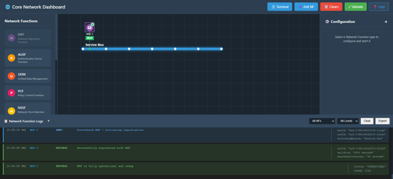
Task: Select the UDM network function icon
Action: (11, 76)
